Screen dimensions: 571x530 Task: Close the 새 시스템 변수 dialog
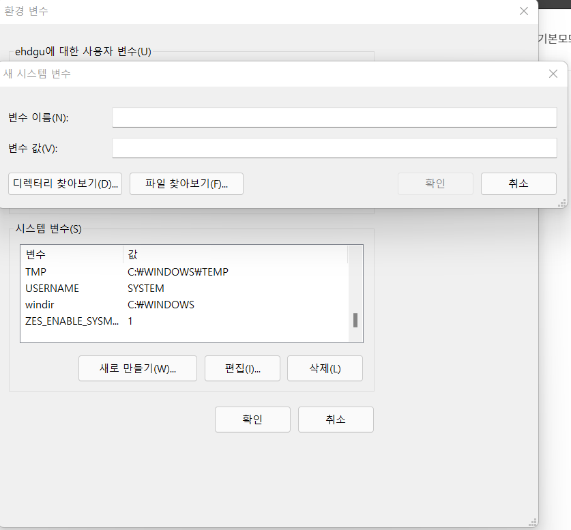click(x=553, y=74)
